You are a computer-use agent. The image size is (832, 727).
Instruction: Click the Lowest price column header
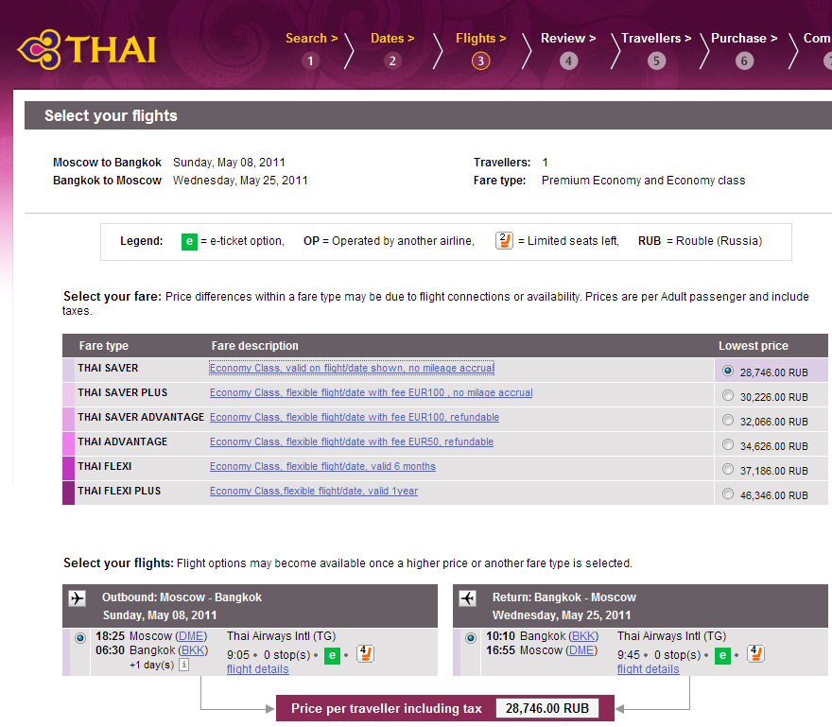click(x=754, y=346)
